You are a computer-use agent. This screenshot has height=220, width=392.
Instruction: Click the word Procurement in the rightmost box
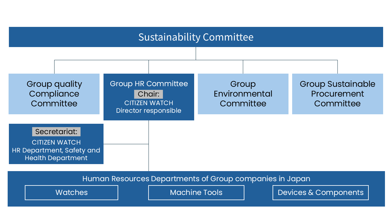point(337,94)
